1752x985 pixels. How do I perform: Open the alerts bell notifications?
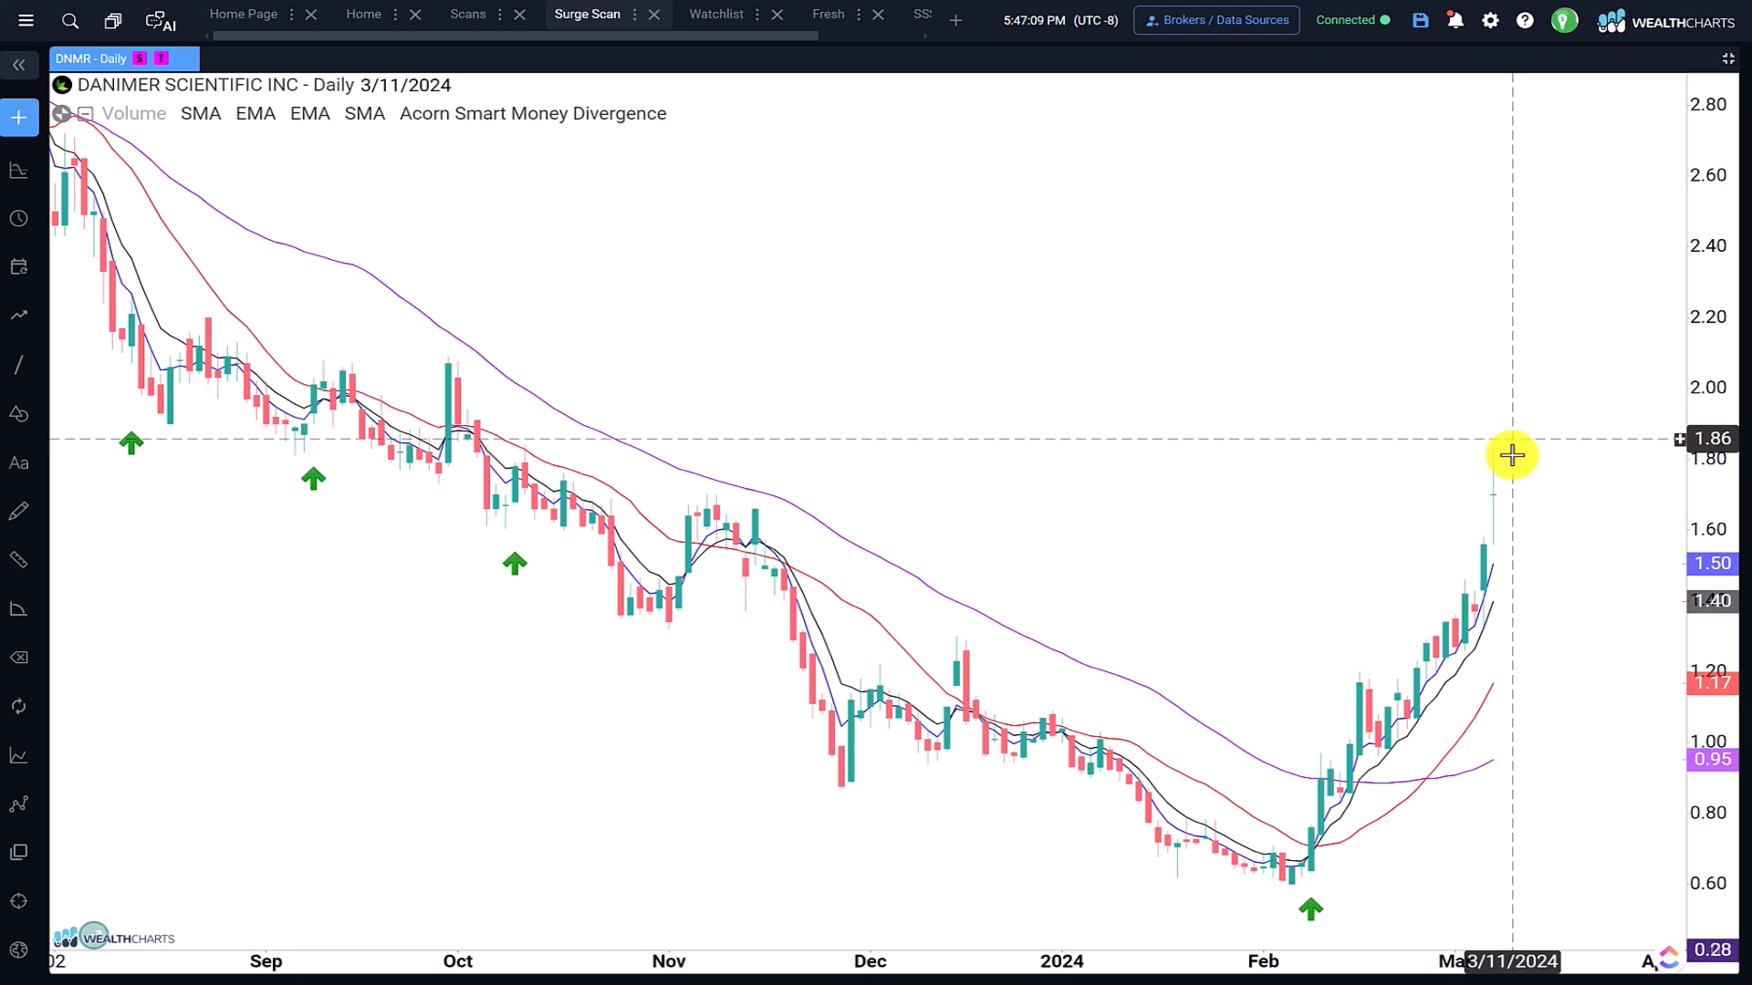tap(1455, 20)
